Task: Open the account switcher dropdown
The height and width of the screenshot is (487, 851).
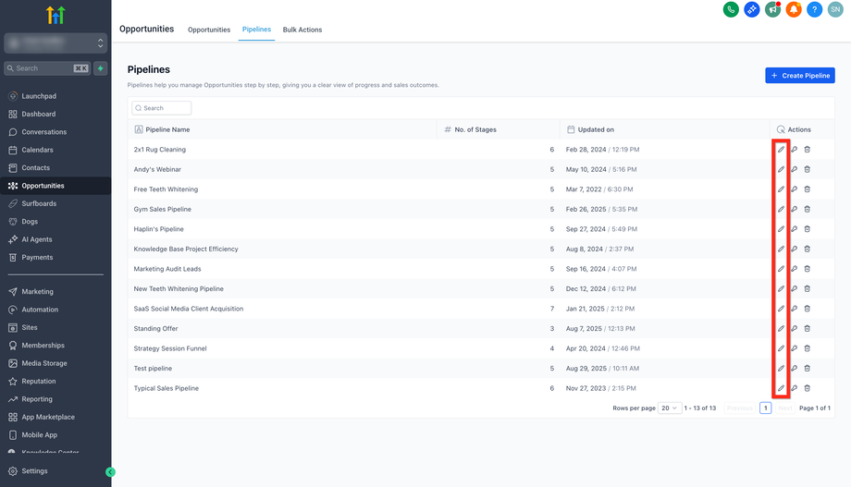Action: pos(55,43)
